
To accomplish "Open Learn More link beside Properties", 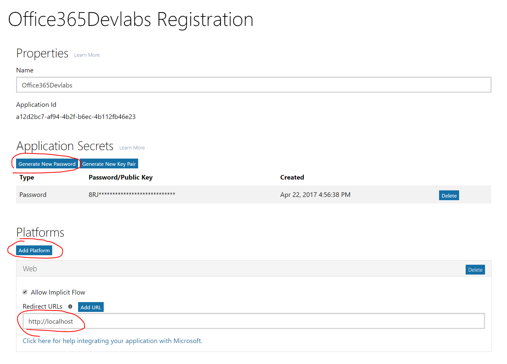I will point(87,55).
